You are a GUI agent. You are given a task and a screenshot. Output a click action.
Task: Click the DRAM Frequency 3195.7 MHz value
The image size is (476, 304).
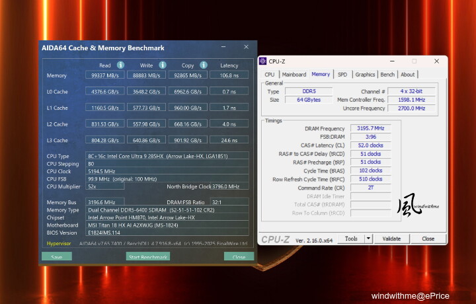(371, 128)
